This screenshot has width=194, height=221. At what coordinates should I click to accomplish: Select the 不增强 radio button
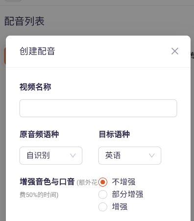tap(103, 182)
